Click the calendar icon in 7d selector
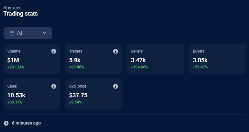 point(12,33)
